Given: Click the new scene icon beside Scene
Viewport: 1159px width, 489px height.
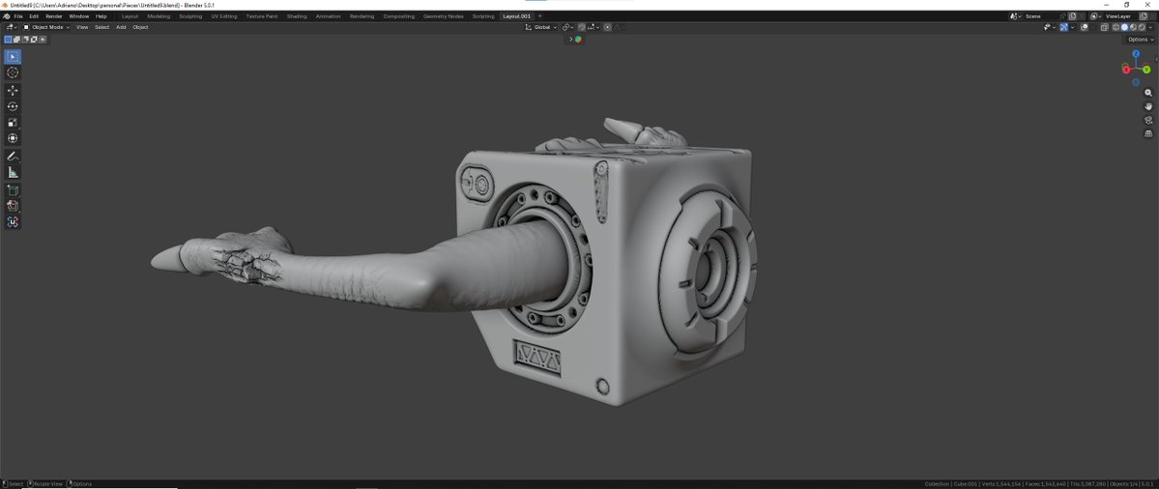Looking at the screenshot, I should pos(1073,16).
